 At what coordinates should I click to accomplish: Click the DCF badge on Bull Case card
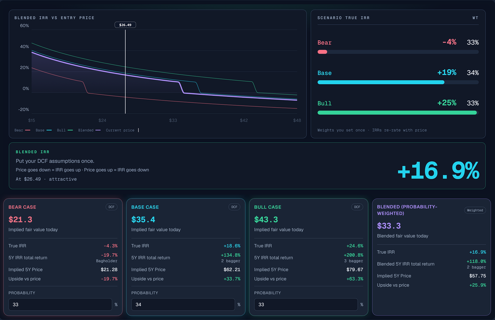pyautogui.click(x=357, y=207)
